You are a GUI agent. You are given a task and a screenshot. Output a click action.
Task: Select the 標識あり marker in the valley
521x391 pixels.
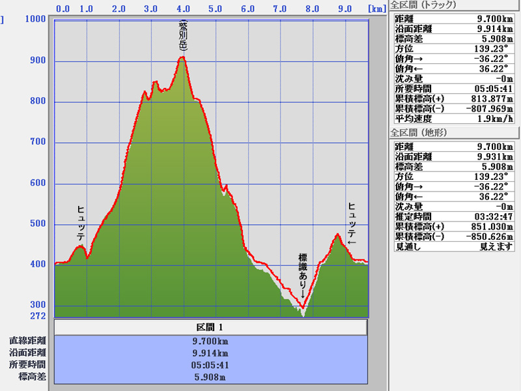[x=302, y=274]
